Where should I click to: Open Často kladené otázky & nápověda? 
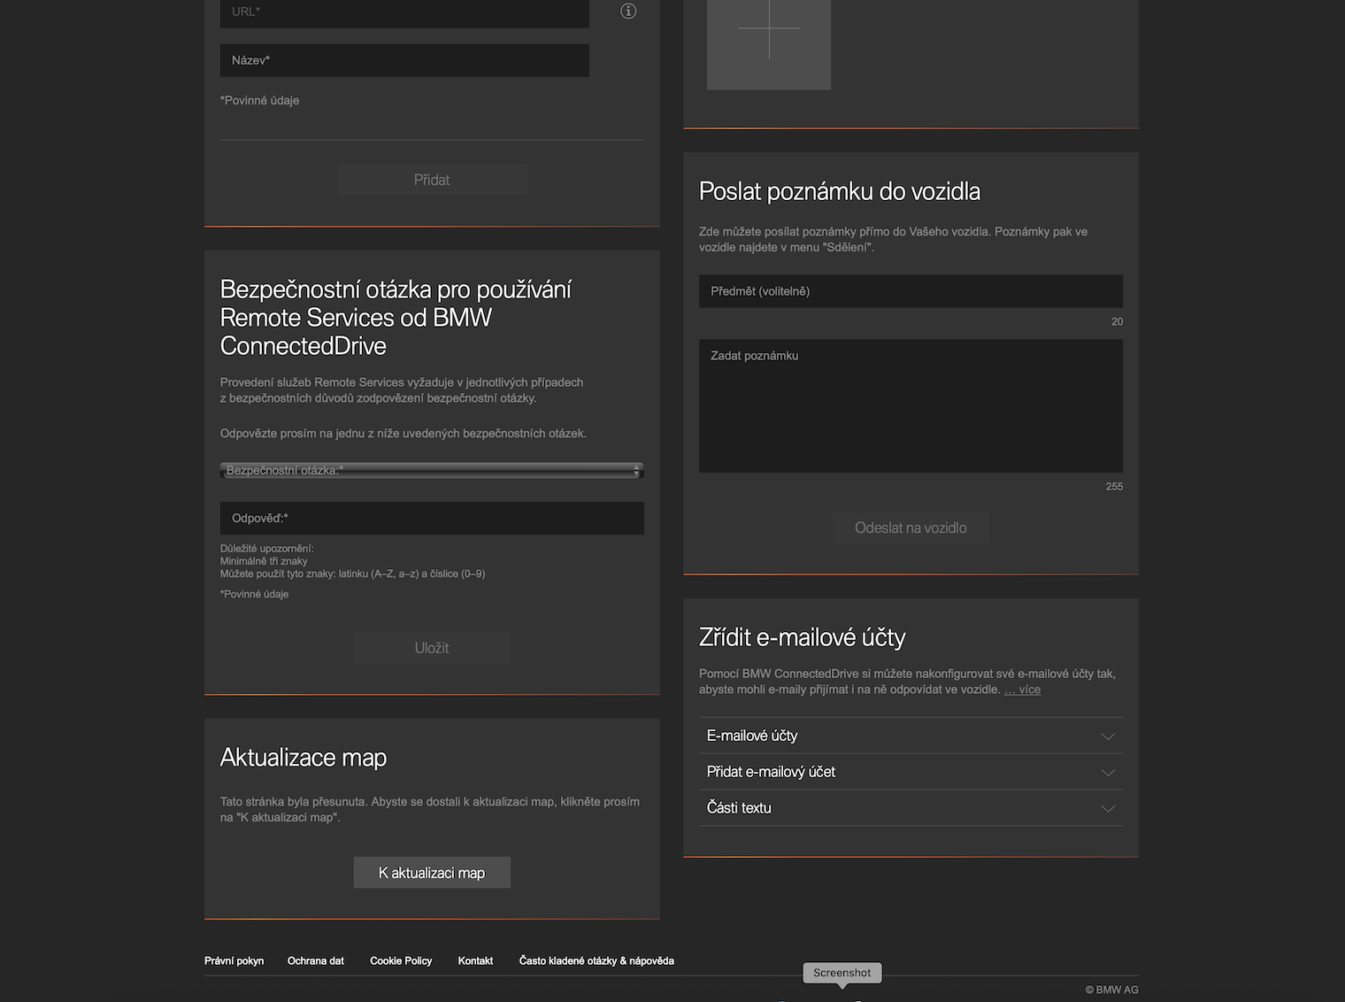point(596,960)
